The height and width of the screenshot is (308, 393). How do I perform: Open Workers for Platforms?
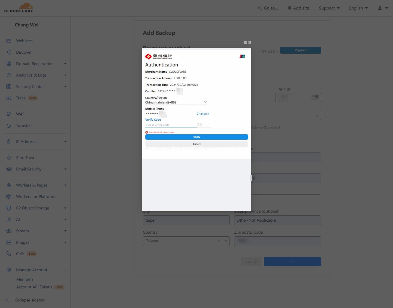click(36, 197)
